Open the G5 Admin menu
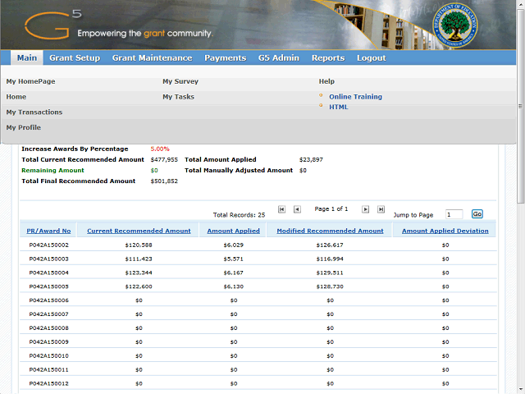 pyautogui.click(x=278, y=58)
